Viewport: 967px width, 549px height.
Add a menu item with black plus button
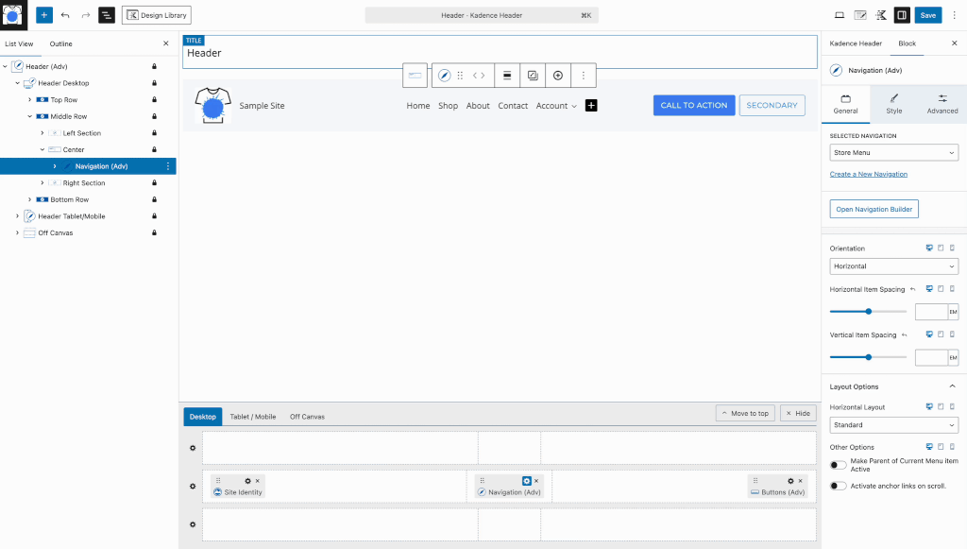[591, 106]
